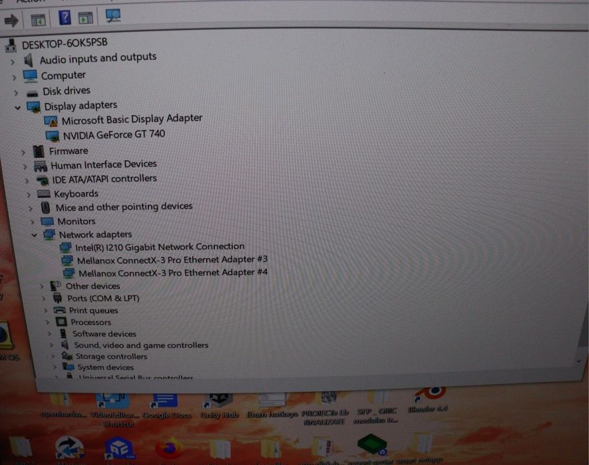Expand the Disk drives category

16,92
